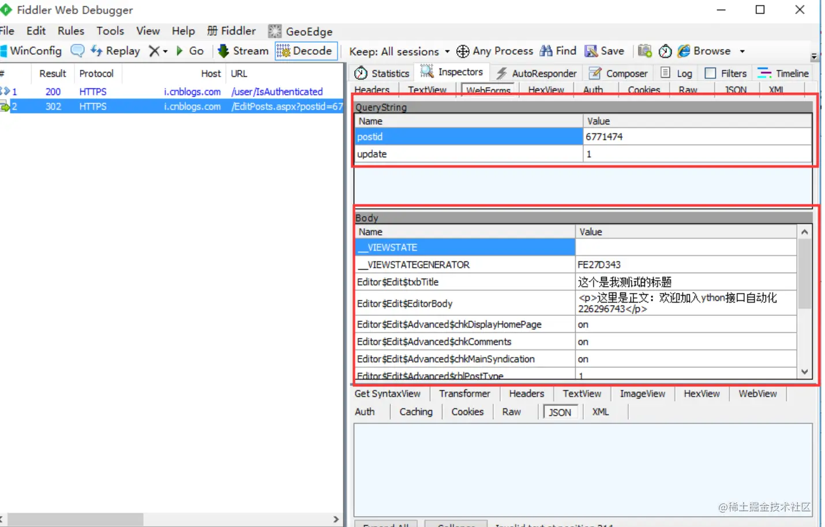Click the URL column header
This screenshot has height=527, width=825.
285,74
